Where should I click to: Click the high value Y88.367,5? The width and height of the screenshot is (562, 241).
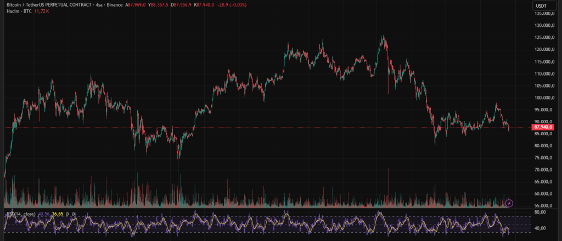click(x=158, y=4)
